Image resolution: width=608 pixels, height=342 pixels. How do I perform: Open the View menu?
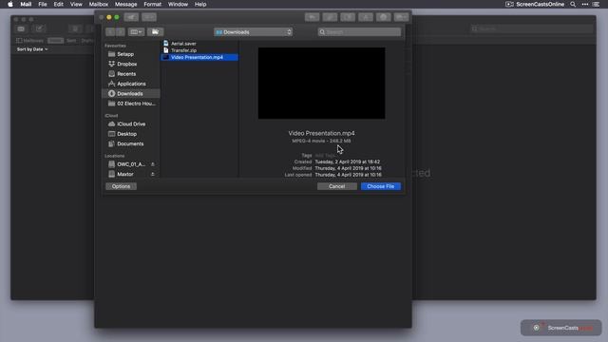point(76,4)
